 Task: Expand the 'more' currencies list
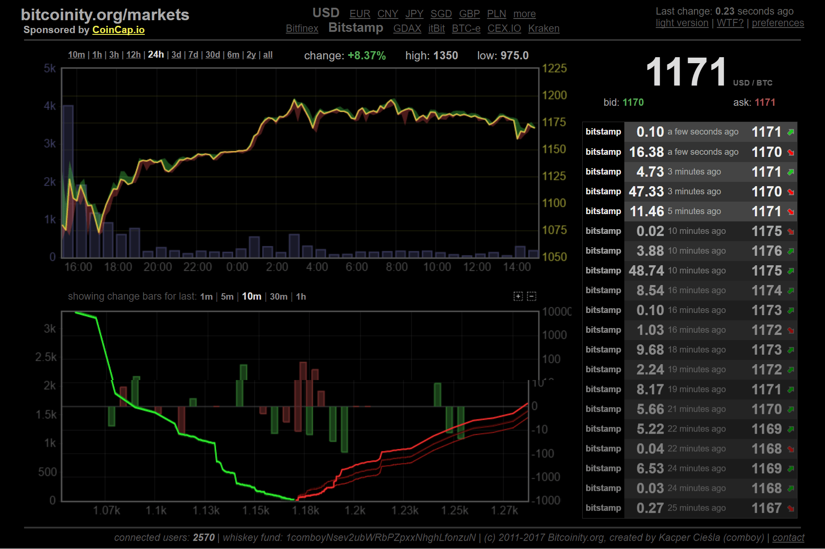pyautogui.click(x=524, y=13)
